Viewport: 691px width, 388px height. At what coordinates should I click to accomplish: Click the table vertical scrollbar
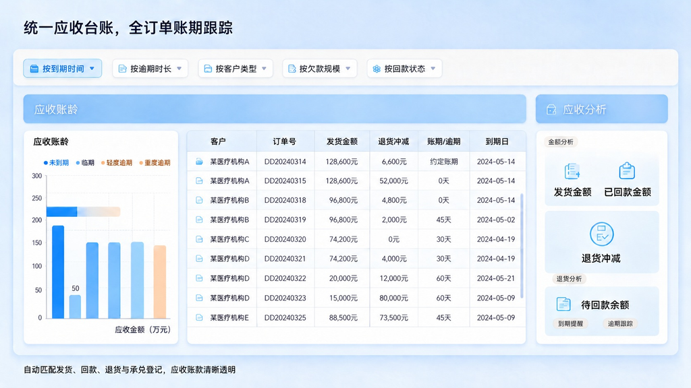(x=522, y=245)
